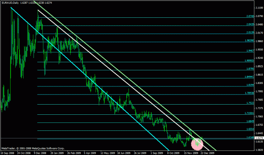Click the 8 Oct 2009 date label
Screen dimensions: 264x155
click(x=173, y=153)
